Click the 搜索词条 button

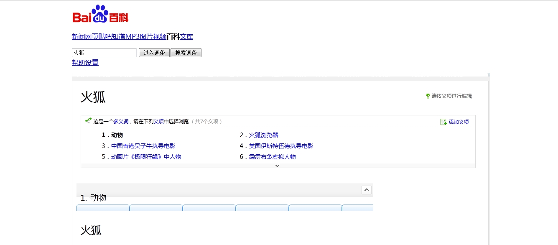coord(186,53)
